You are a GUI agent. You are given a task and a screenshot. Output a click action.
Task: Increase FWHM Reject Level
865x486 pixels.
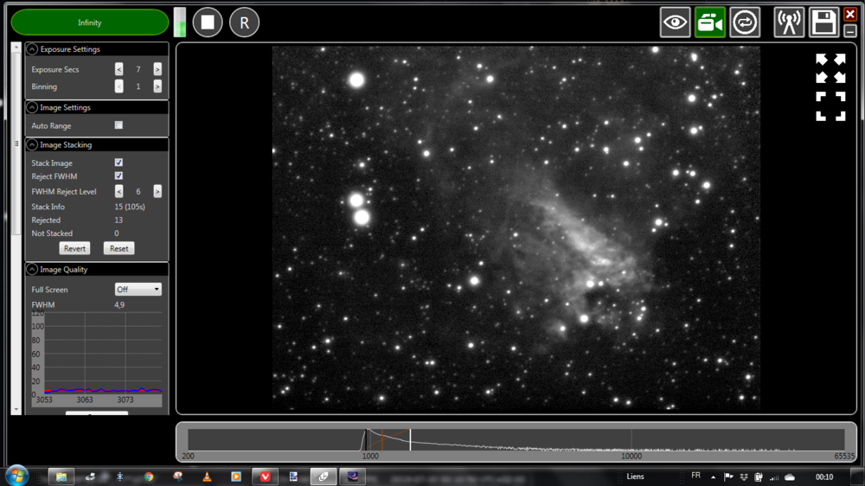point(157,191)
